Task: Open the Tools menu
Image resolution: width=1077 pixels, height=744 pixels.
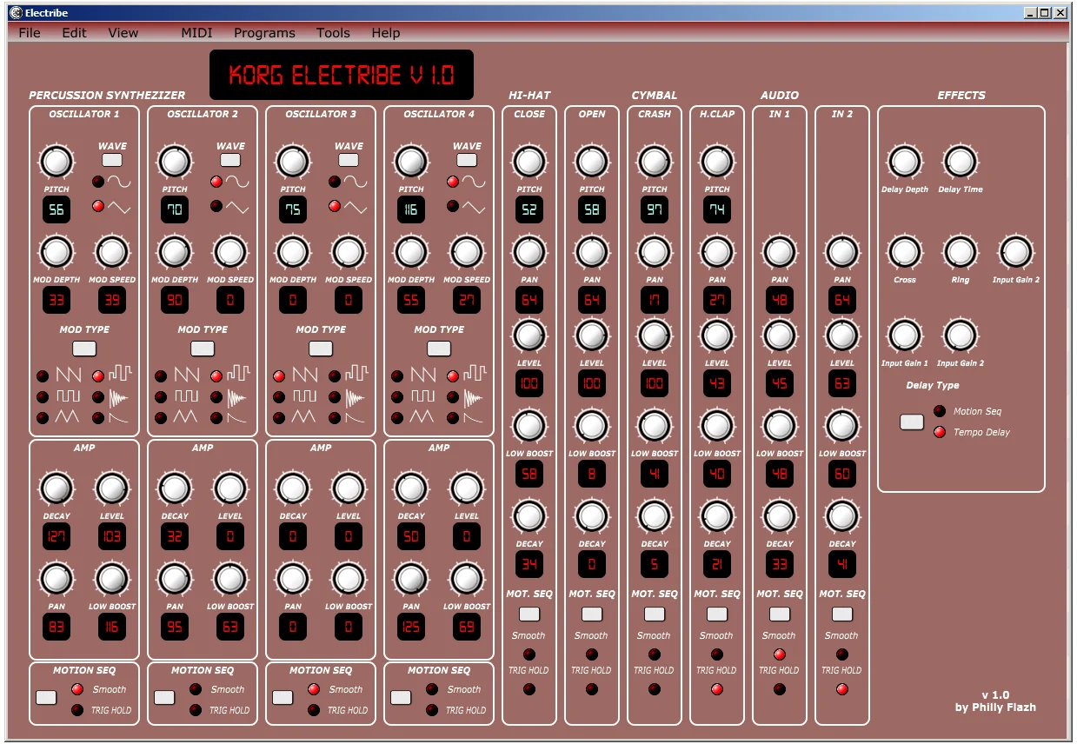Action: click(x=333, y=33)
